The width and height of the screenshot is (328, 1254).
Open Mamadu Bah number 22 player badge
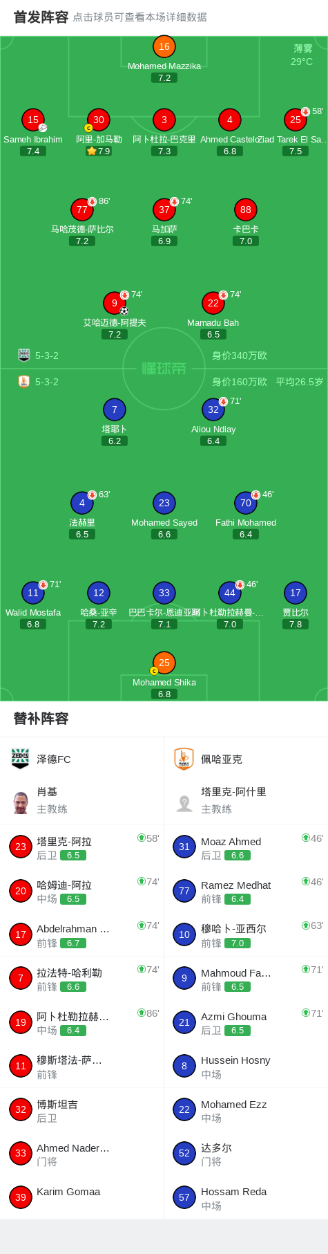pos(213,303)
